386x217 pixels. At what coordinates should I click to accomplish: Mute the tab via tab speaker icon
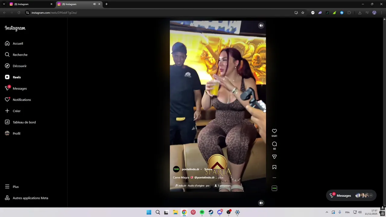[x=94, y=4]
